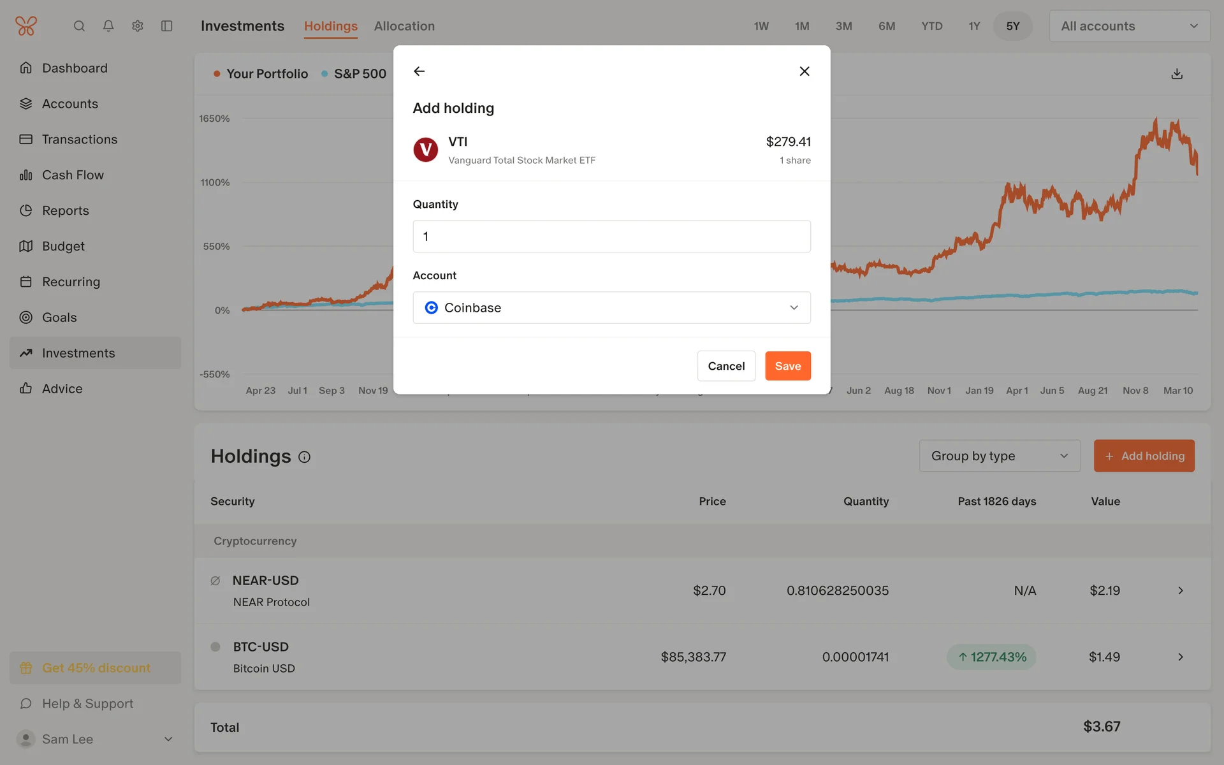Click the Quantity input field
1224x765 pixels.
pyautogui.click(x=611, y=237)
